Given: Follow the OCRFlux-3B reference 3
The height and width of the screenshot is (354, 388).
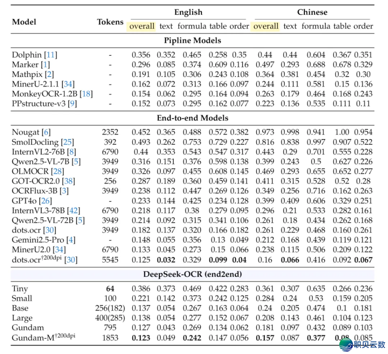Looking at the screenshot, I should tap(64, 191).
